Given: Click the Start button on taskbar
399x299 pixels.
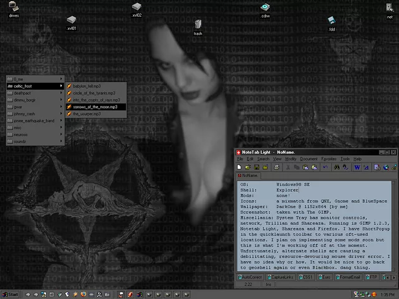Looking at the screenshot, I should [x=9, y=293].
